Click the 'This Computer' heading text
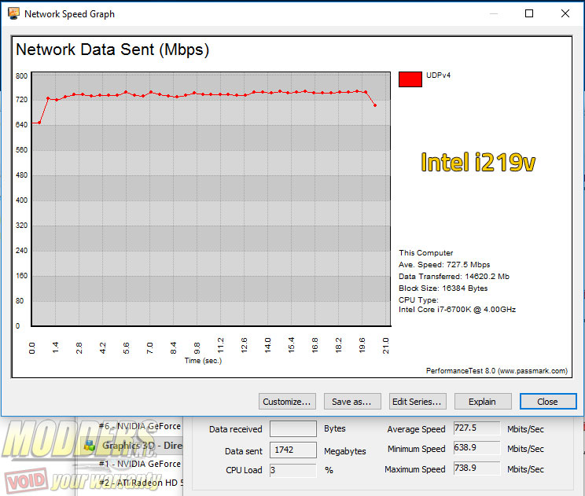The height and width of the screenshot is (496, 585). (x=426, y=253)
